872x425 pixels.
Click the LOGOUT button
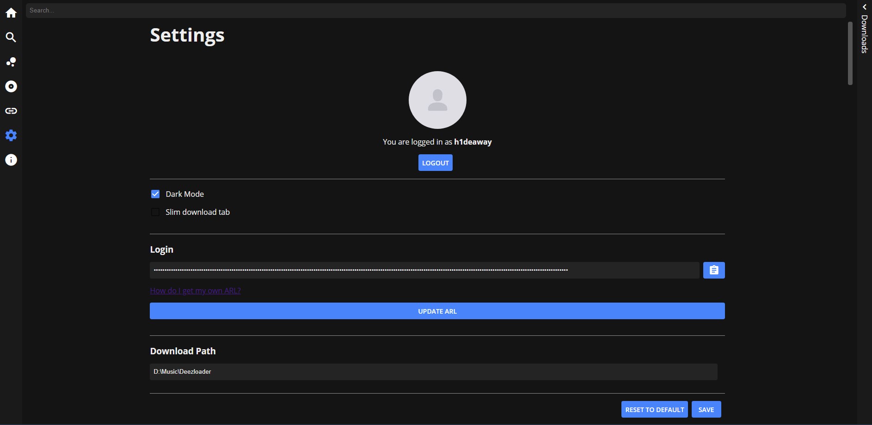coord(435,163)
